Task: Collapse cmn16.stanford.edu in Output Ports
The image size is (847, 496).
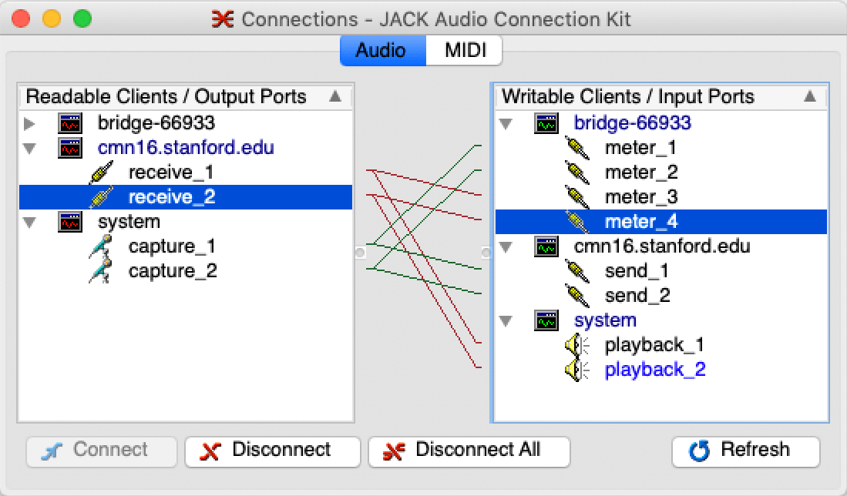Action: [x=30, y=148]
